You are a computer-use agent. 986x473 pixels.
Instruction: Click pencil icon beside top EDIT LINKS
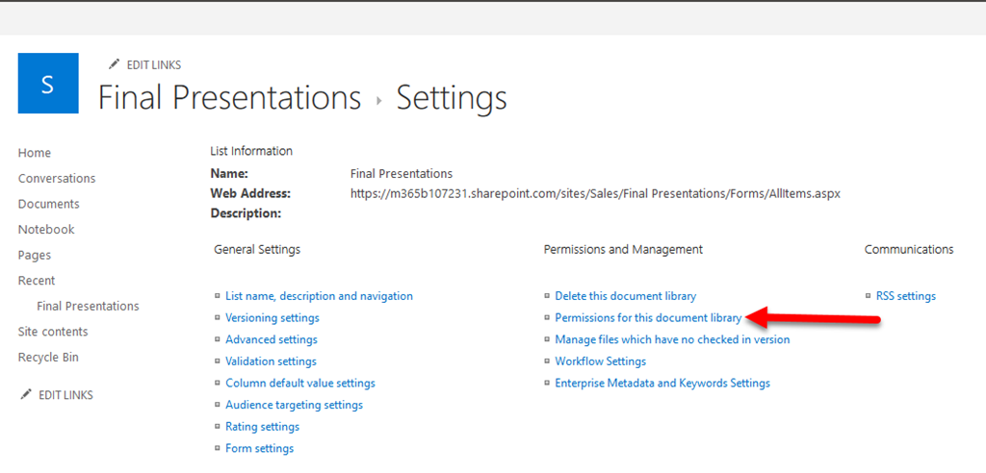pyautogui.click(x=115, y=65)
